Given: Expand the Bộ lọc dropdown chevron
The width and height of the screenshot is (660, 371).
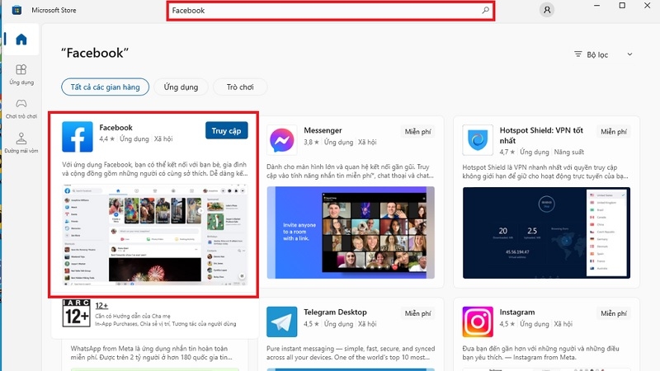Looking at the screenshot, I should 629,54.
